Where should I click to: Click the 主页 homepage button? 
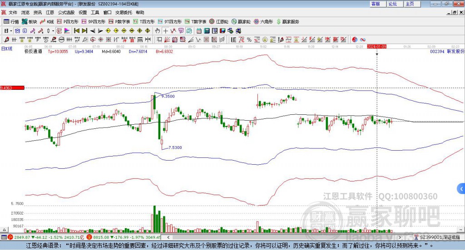[x=412, y=4]
